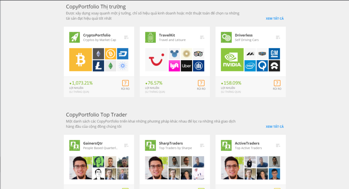The height and width of the screenshot is (189, 349).
Task: Open the TravelKit suitcase icon
Action: tap(150, 37)
